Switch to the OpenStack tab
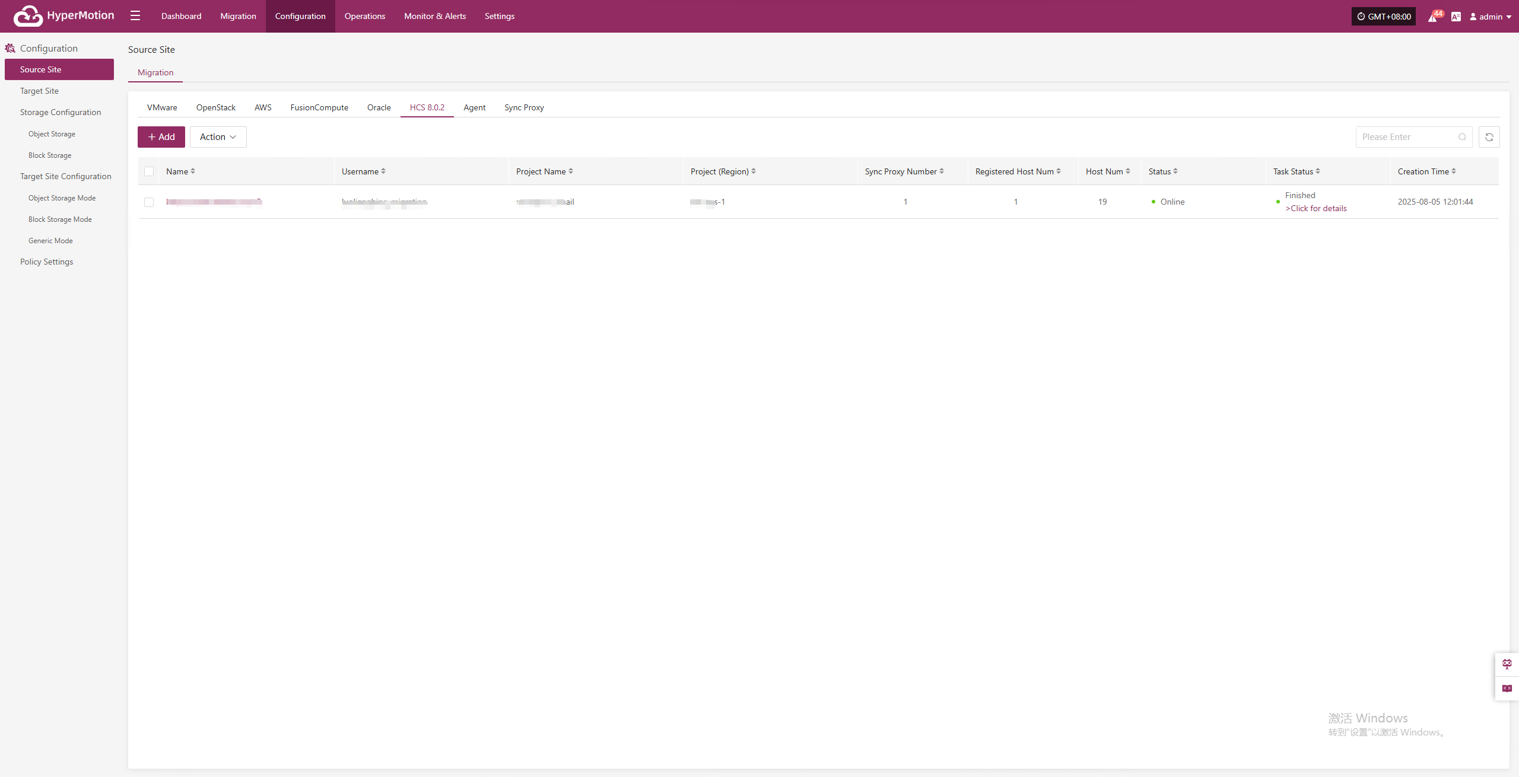Image resolution: width=1519 pixels, height=777 pixels. pyautogui.click(x=216, y=107)
